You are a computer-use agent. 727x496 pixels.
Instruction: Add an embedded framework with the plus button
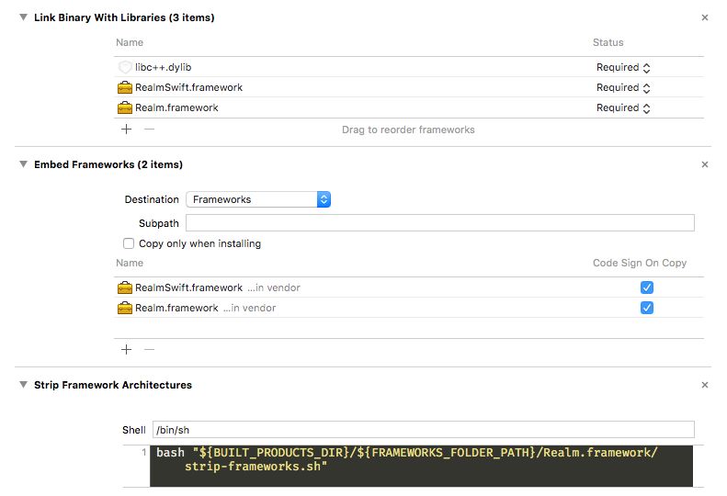[126, 350]
